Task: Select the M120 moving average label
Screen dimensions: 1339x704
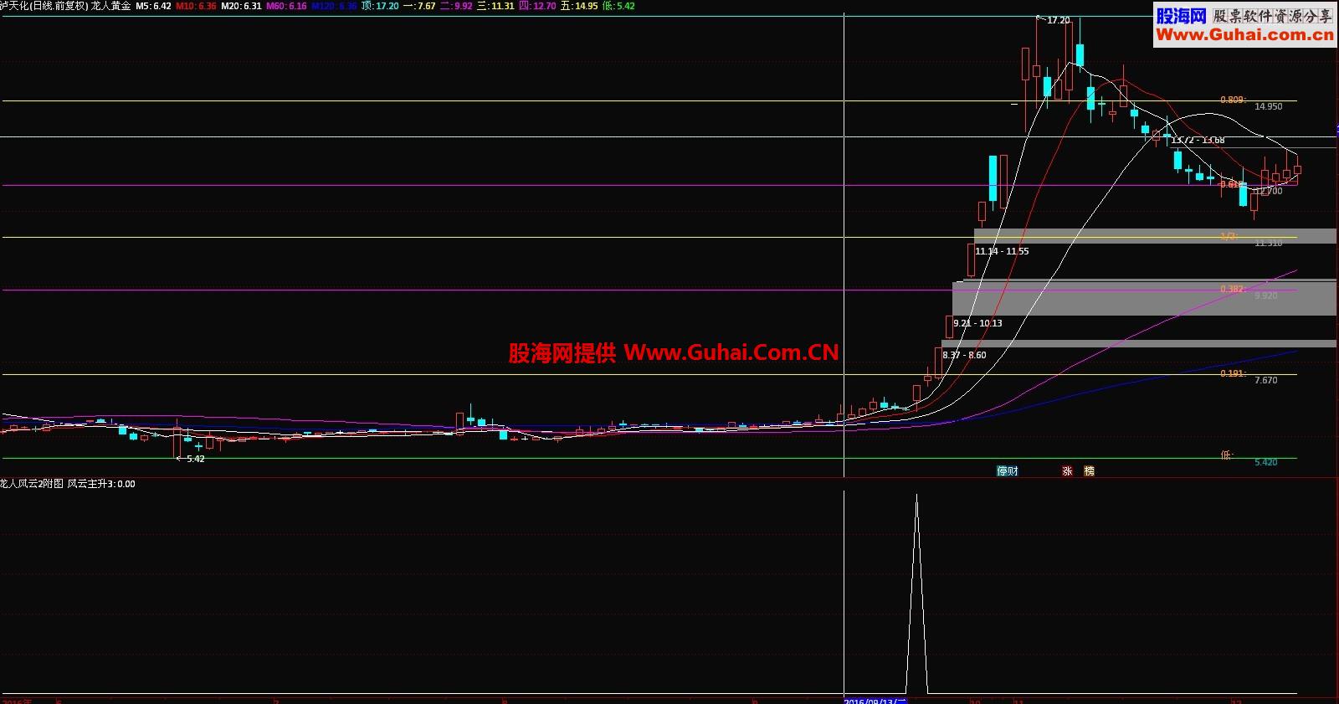Action: click(334, 6)
